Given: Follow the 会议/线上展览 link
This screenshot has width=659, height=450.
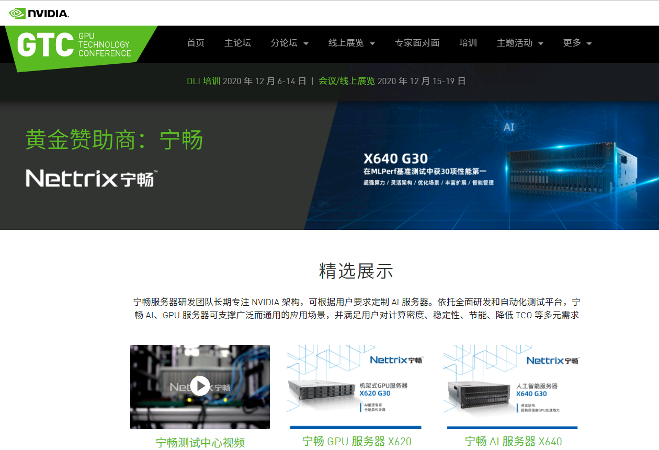Looking at the screenshot, I should pos(347,81).
